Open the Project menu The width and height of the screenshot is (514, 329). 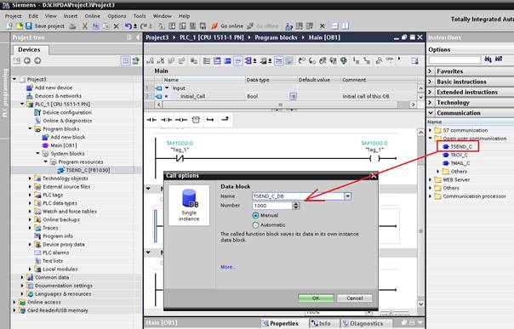(13, 15)
